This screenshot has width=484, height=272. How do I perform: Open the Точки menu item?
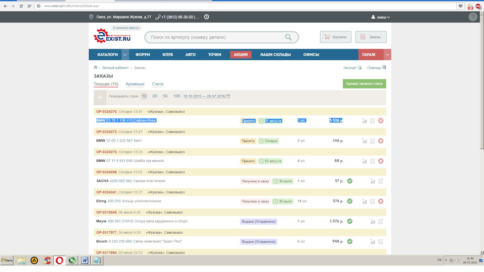[215, 54]
